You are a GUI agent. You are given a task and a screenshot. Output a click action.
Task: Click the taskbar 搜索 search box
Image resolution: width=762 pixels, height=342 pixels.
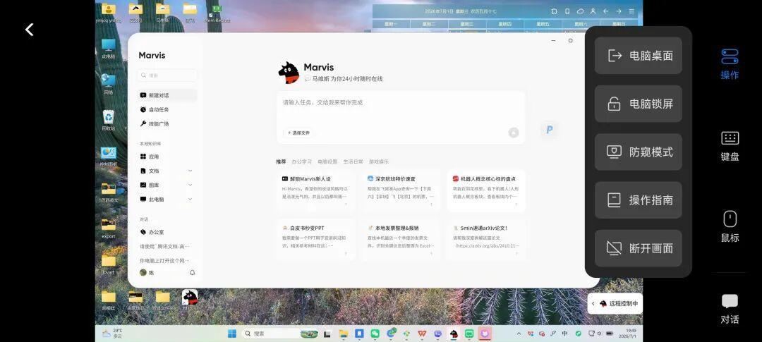(280, 334)
